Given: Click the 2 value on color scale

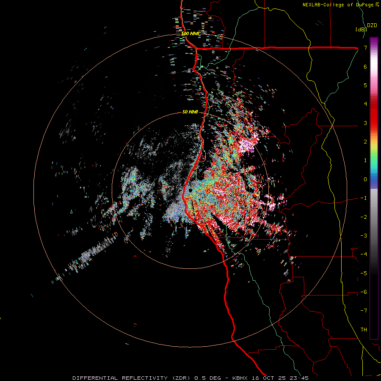Looking at the screenshot, I should pyautogui.click(x=365, y=142).
